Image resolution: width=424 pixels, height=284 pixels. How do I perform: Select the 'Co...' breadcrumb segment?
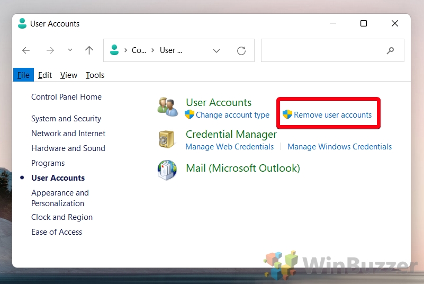click(x=139, y=50)
